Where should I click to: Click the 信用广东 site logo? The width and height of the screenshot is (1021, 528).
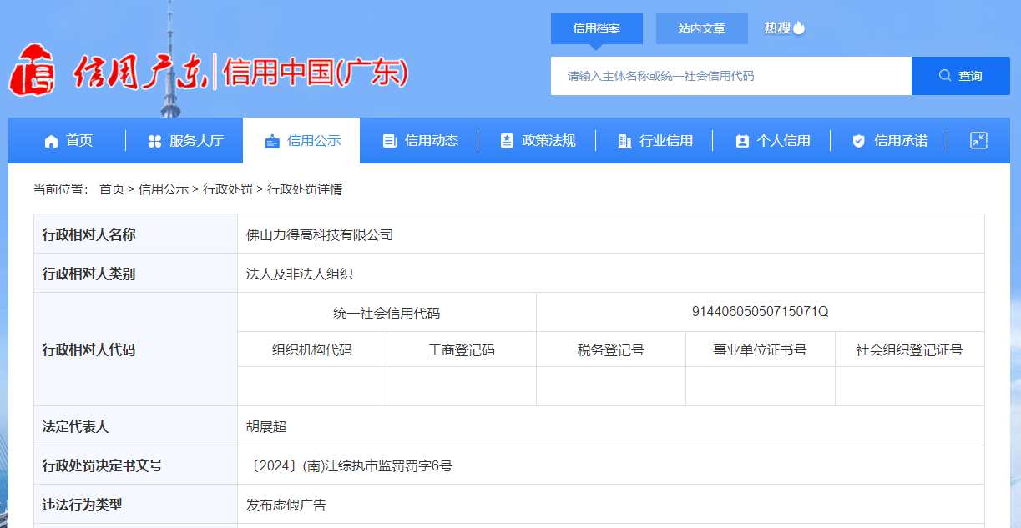click(109, 71)
